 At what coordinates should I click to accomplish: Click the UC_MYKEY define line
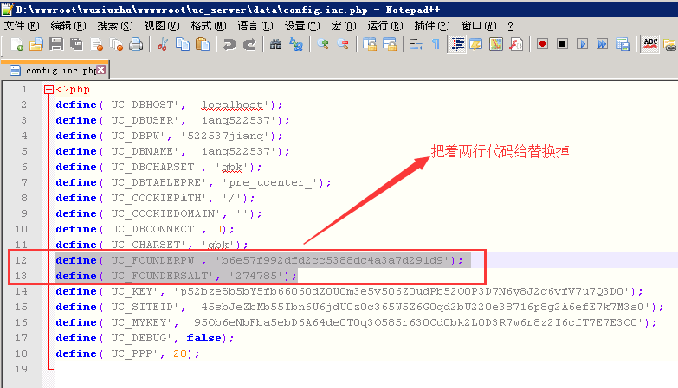click(x=356, y=322)
